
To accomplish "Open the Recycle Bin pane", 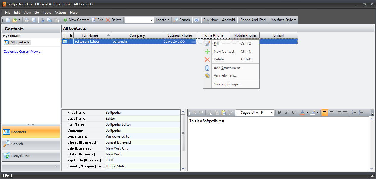I will point(31,156).
